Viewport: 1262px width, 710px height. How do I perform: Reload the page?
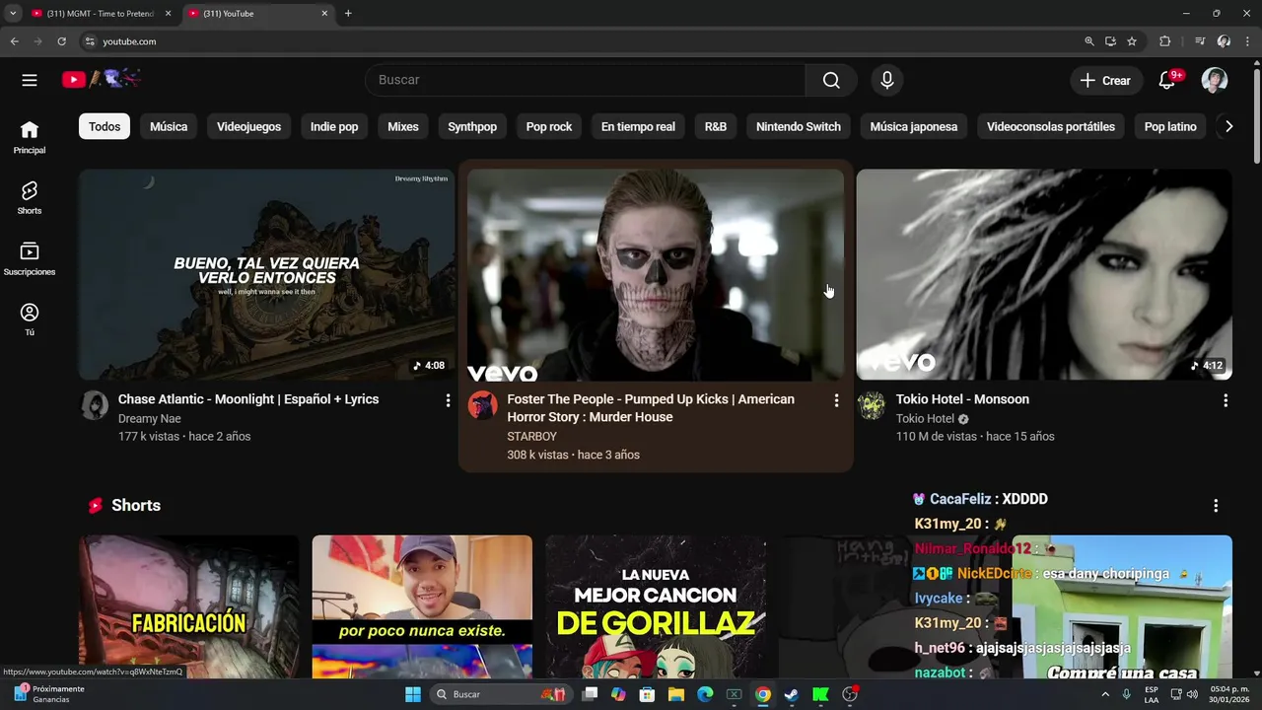point(61,41)
